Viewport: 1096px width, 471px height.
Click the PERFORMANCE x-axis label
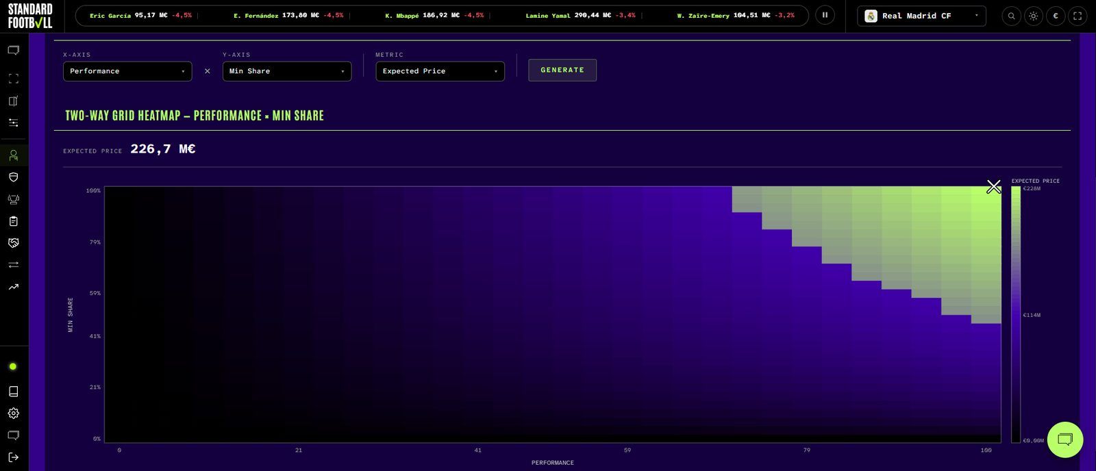[x=553, y=463]
